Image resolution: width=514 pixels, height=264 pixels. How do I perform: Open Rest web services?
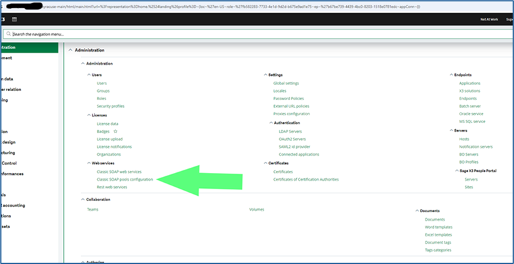click(x=111, y=187)
